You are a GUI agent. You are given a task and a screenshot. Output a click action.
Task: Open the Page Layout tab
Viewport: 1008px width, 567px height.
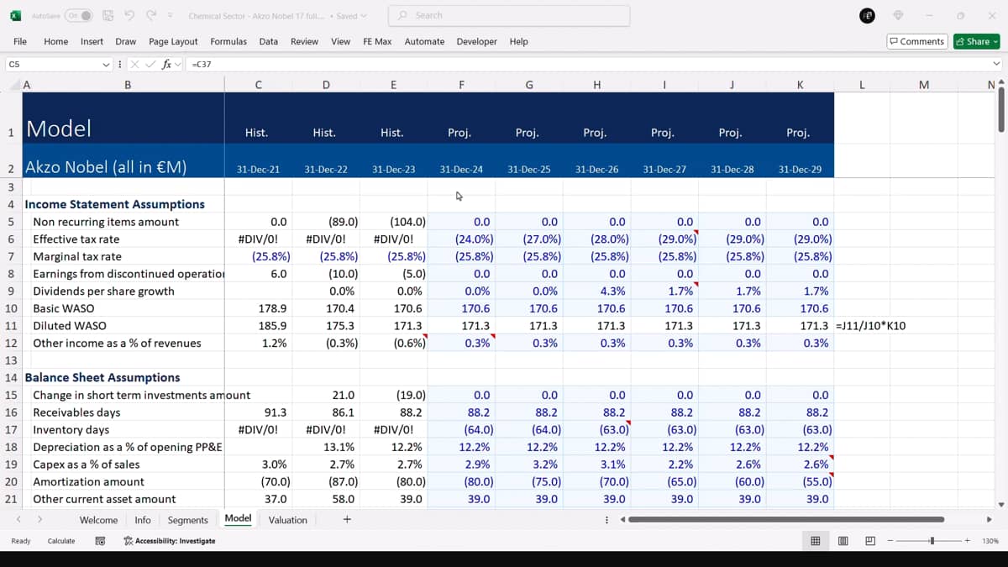click(173, 41)
